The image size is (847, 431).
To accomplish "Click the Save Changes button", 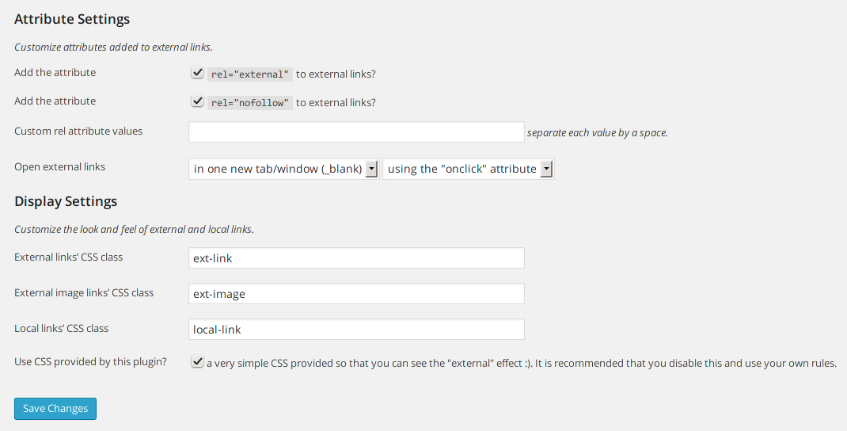I will (x=55, y=408).
